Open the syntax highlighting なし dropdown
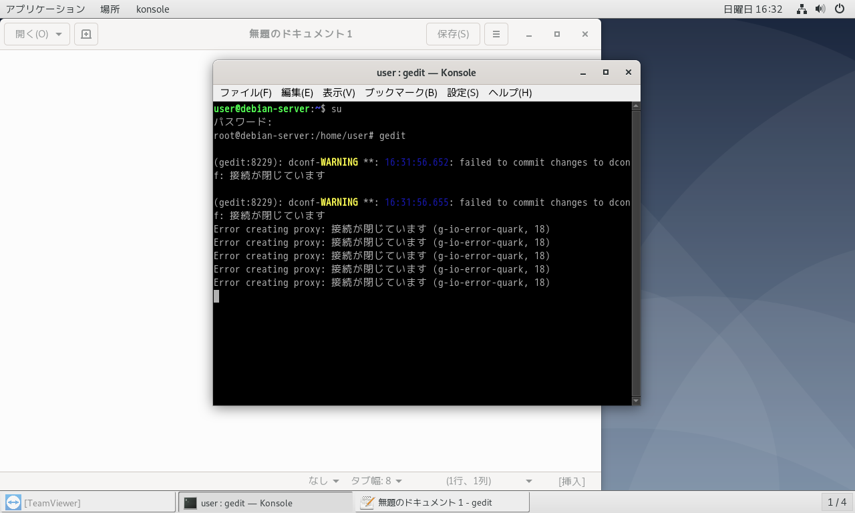Image resolution: width=855 pixels, height=513 pixels. coord(324,481)
